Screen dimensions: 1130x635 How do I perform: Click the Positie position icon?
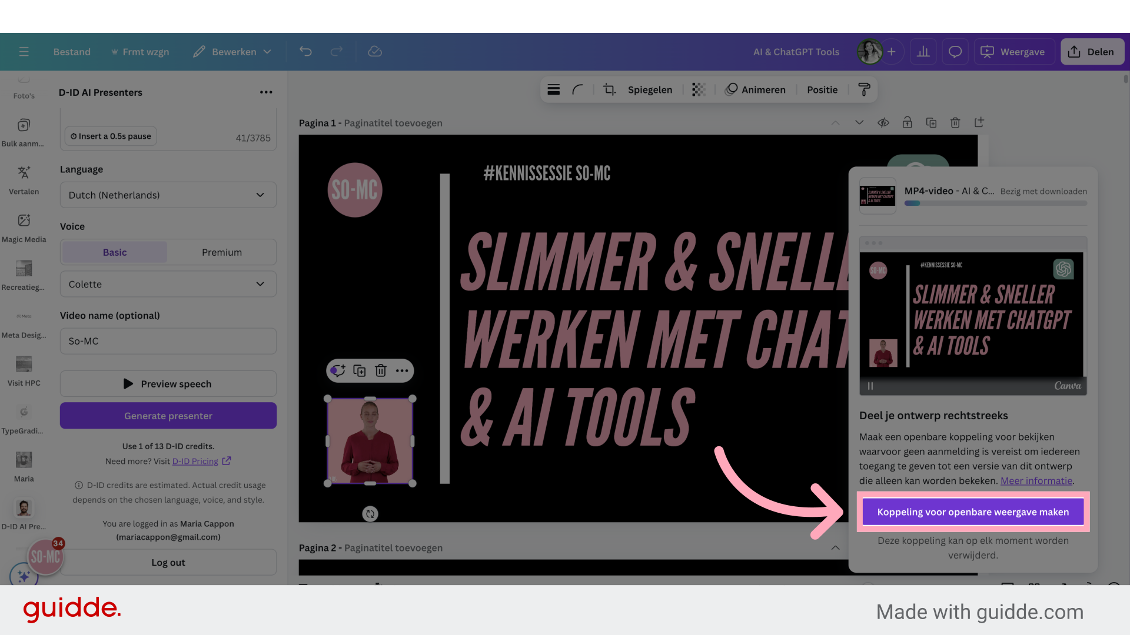822,89
